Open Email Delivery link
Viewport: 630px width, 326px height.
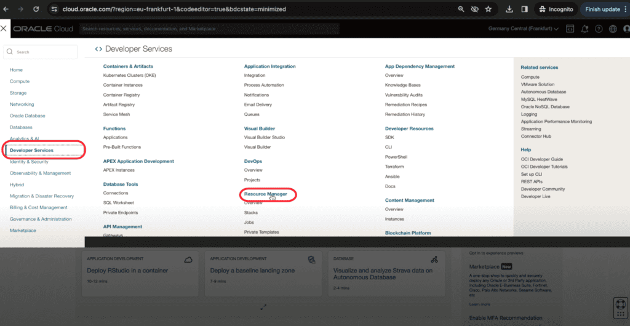pyautogui.click(x=258, y=105)
